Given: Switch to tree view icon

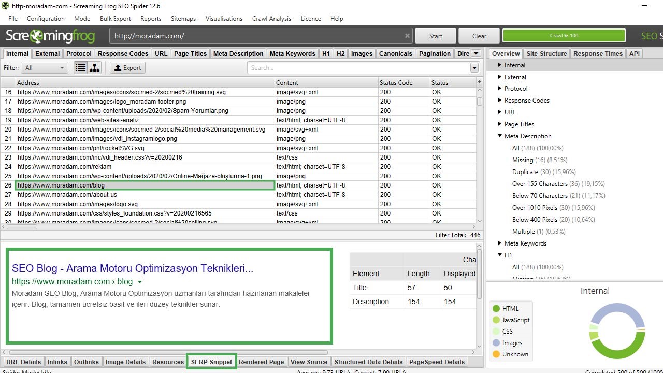Looking at the screenshot, I should point(94,68).
